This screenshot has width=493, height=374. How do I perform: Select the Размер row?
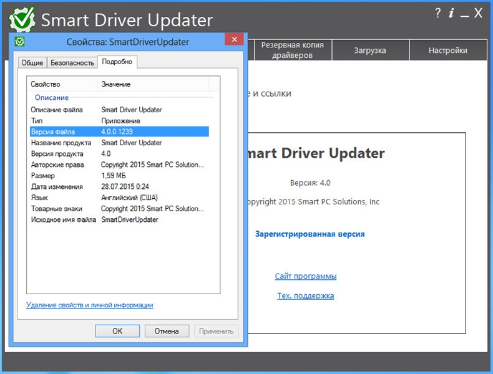[x=119, y=176]
